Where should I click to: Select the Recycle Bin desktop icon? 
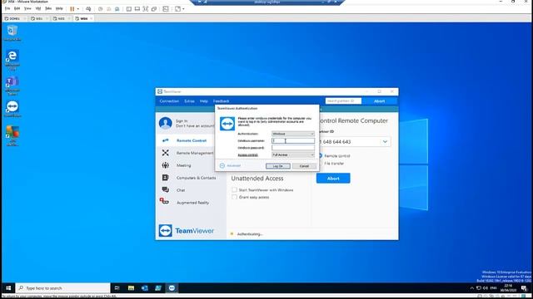(12, 33)
